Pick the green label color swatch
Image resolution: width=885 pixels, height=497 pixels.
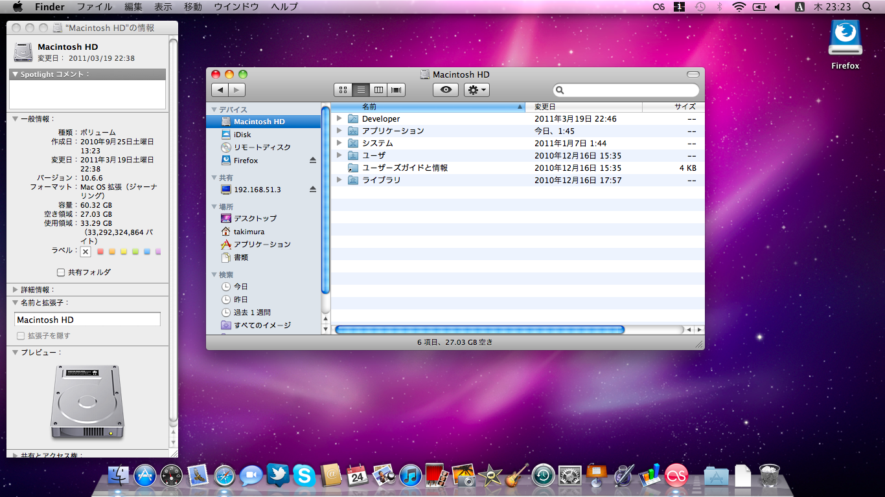coord(135,251)
